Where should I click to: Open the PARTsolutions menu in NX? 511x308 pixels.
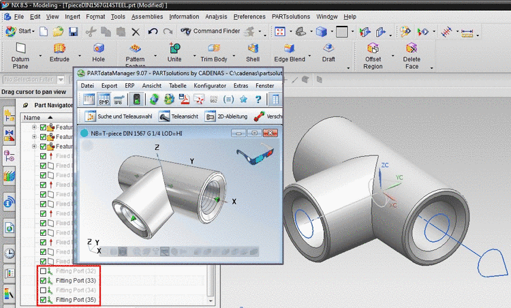coord(291,16)
